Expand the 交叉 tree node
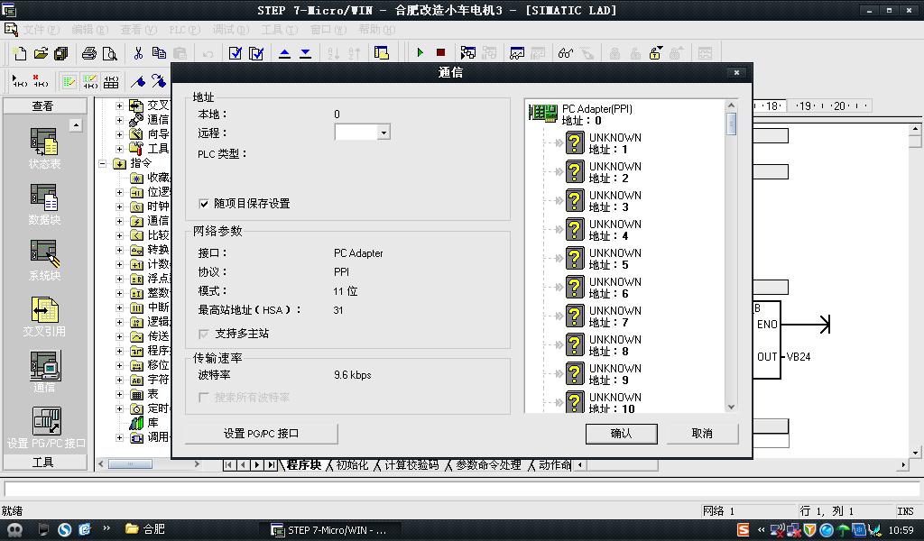Screen dimensions: 924x541 click(120, 105)
